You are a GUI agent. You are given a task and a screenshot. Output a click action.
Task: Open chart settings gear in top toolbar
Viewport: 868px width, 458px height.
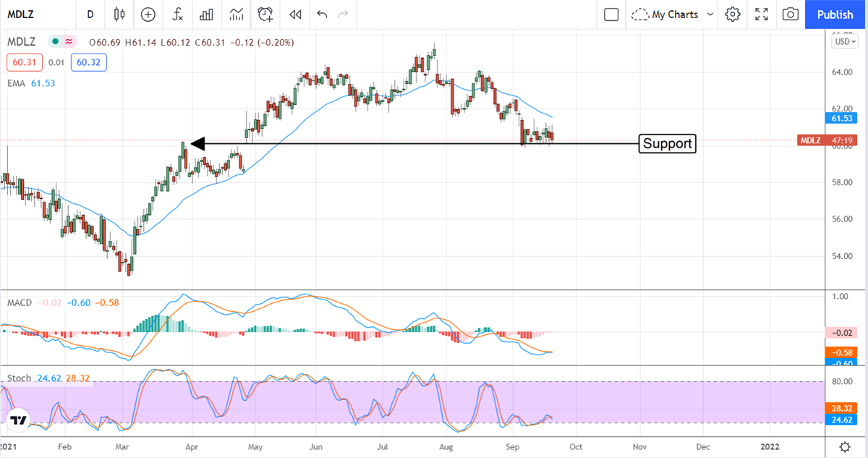tap(733, 14)
